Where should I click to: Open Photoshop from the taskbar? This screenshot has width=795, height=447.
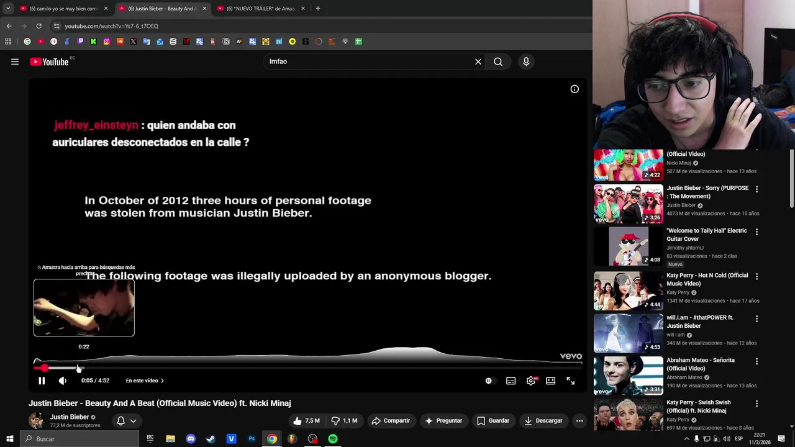pos(252,439)
